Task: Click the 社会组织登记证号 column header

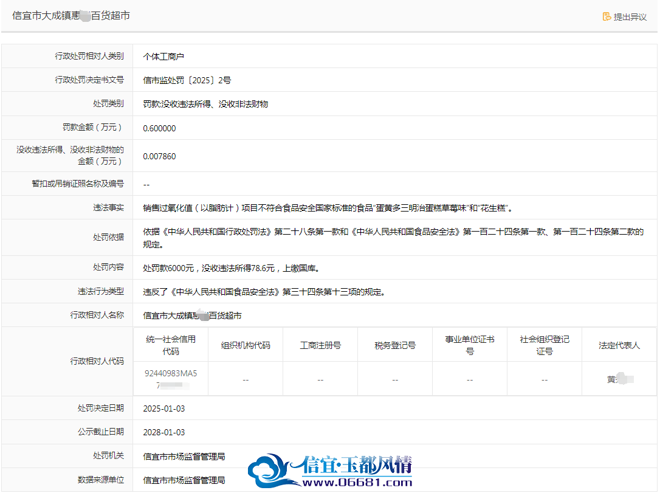Action: pyautogui.click(x=545, y=345)
